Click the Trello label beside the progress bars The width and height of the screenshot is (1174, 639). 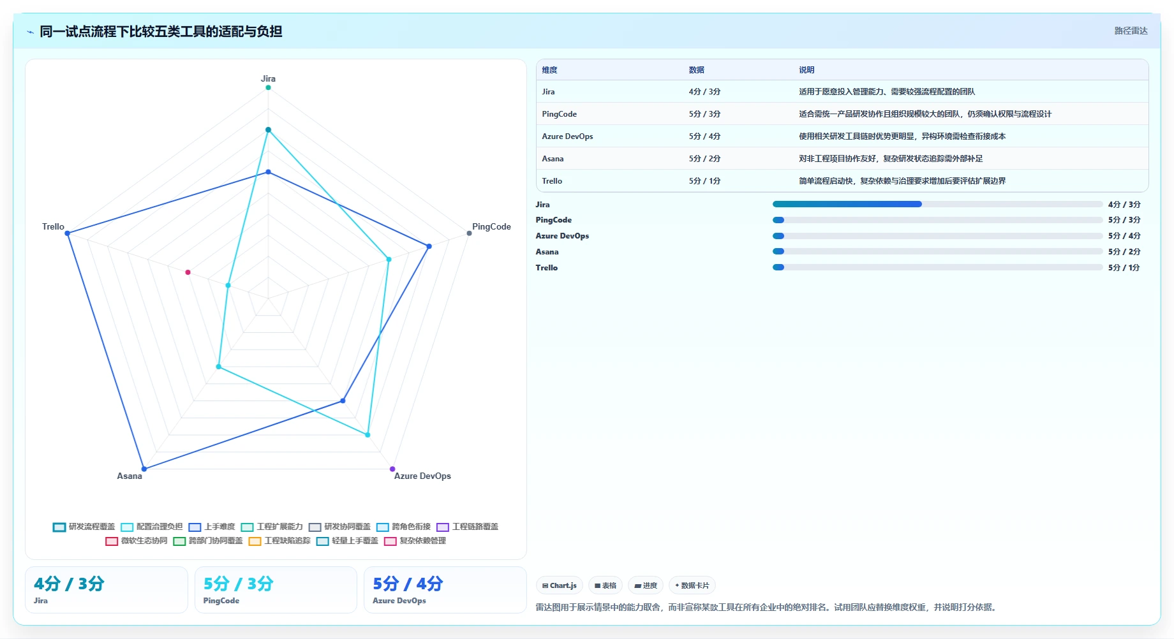[x=547, y=268]
